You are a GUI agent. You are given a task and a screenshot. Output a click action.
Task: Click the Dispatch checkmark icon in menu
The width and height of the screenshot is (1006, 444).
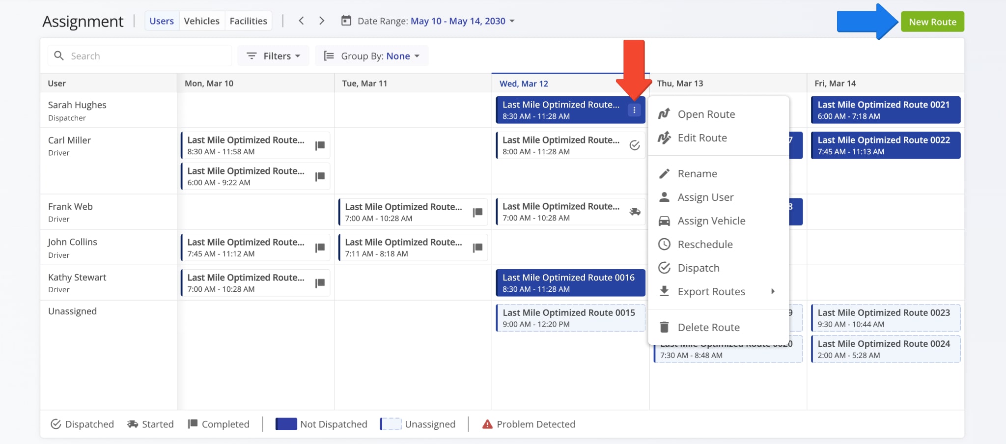(x=664, y=268)
